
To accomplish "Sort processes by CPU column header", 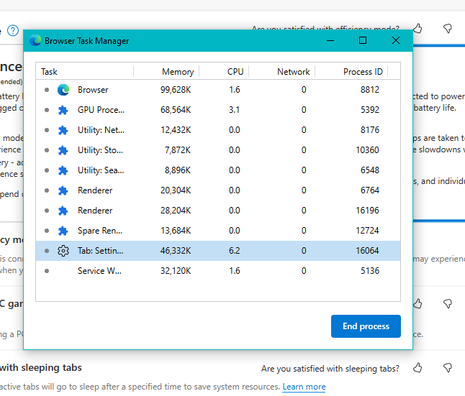I will pos(224,71).
